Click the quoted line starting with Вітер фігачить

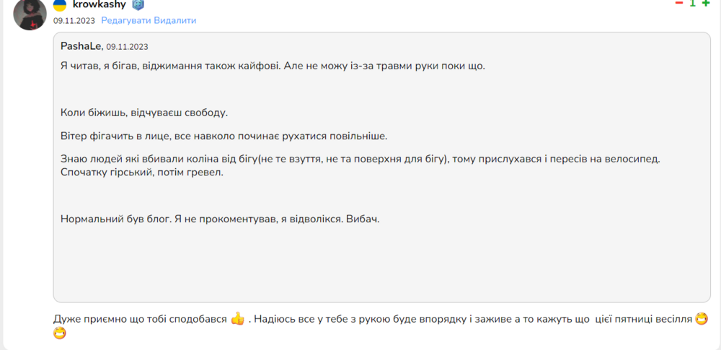pyautogui.click(x=224, y=136)
